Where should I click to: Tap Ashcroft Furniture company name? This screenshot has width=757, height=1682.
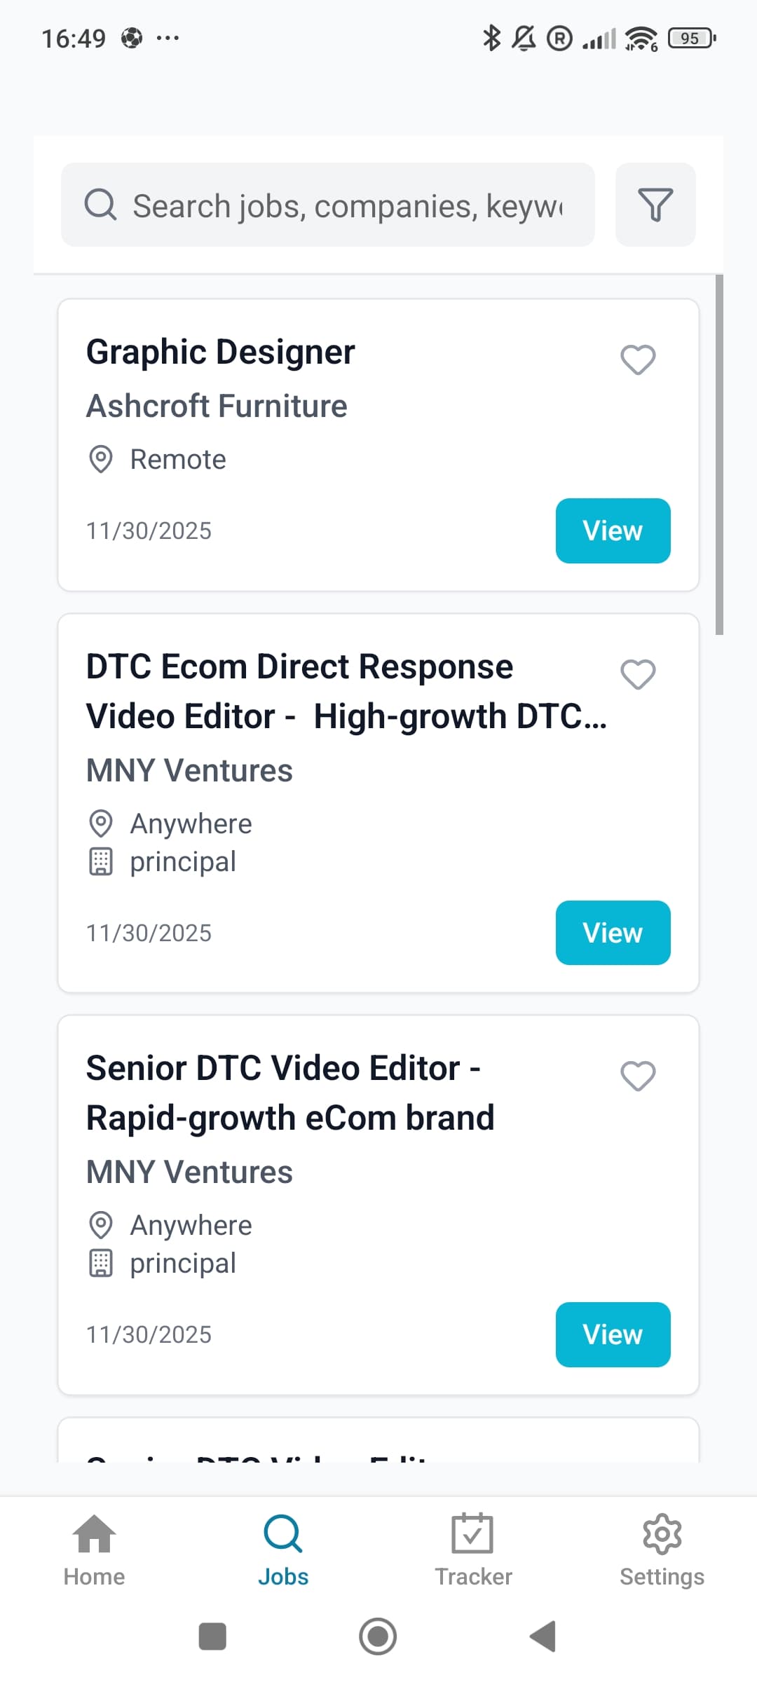tap(217, 406)
